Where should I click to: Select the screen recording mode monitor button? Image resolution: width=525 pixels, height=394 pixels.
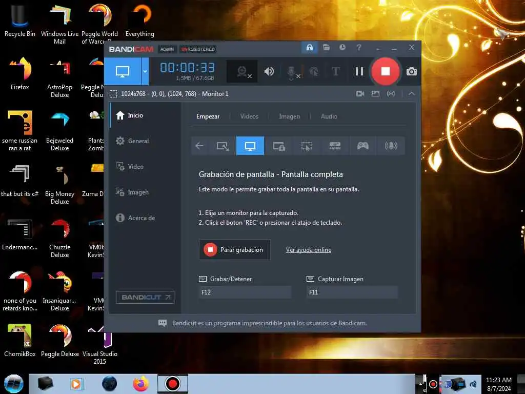123,71
